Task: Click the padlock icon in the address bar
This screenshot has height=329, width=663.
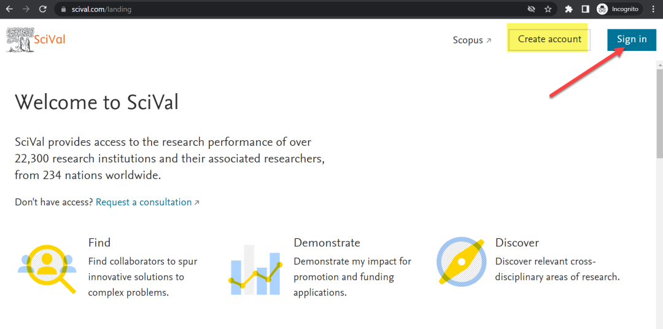Action: pos(64,9)
